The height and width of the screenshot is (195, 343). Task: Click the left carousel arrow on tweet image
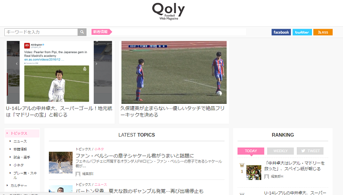pos(16,64)
